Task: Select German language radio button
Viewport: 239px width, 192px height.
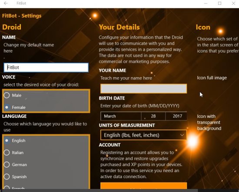Action: [7, 165]
